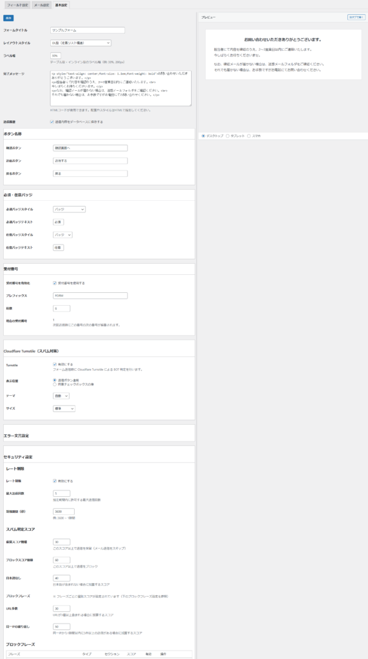Click the 送信ボタン name field
The image size is (368, 659).
pyautogui.click(x=90, y=161)
